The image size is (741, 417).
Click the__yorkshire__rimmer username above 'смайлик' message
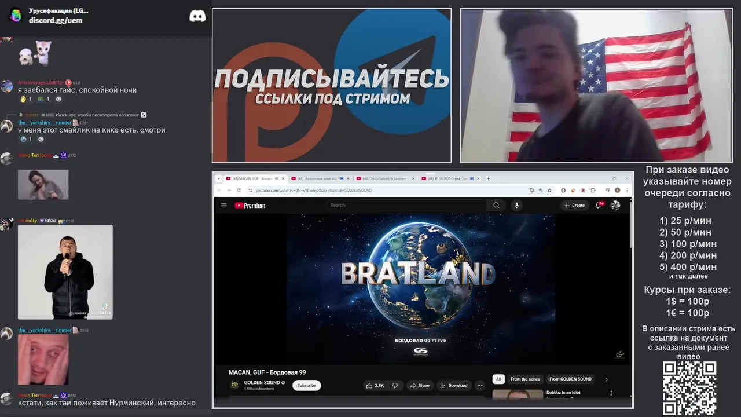45,123
